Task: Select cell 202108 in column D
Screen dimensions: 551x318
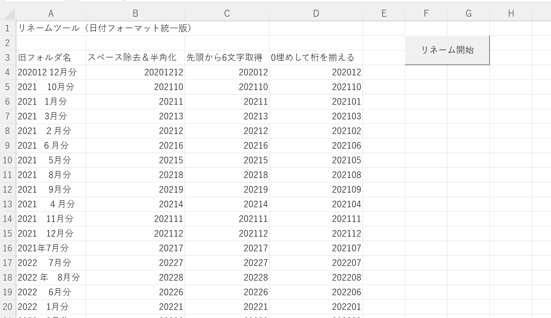Action: click(x=316, y=175)
